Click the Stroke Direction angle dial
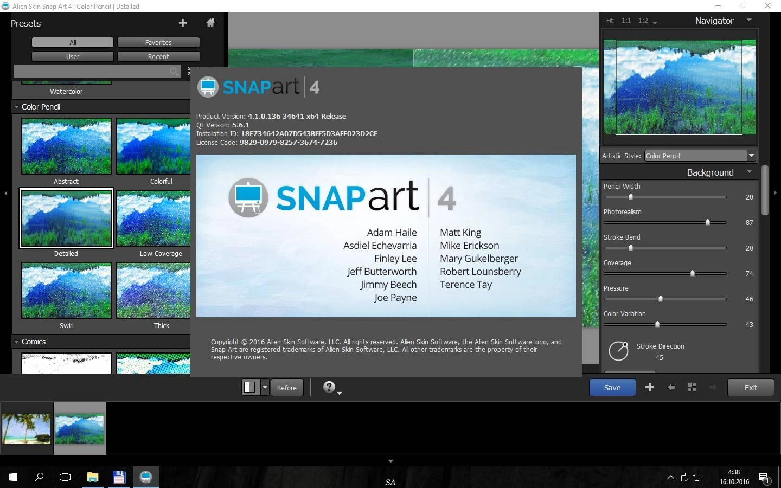The image size is (781, 488). pyautogui.click(x=618, y=351)
